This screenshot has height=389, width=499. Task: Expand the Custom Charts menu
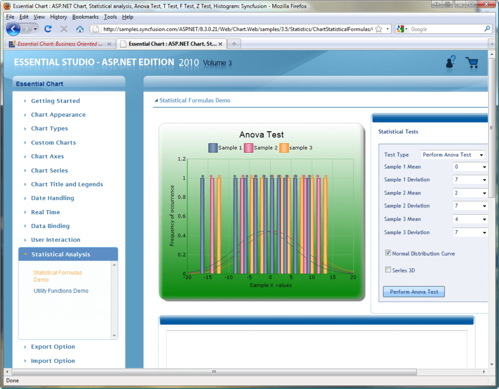pos(53,143)
